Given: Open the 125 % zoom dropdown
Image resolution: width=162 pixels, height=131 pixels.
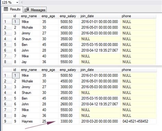Looking at the screenshot, I should [17, 2].
